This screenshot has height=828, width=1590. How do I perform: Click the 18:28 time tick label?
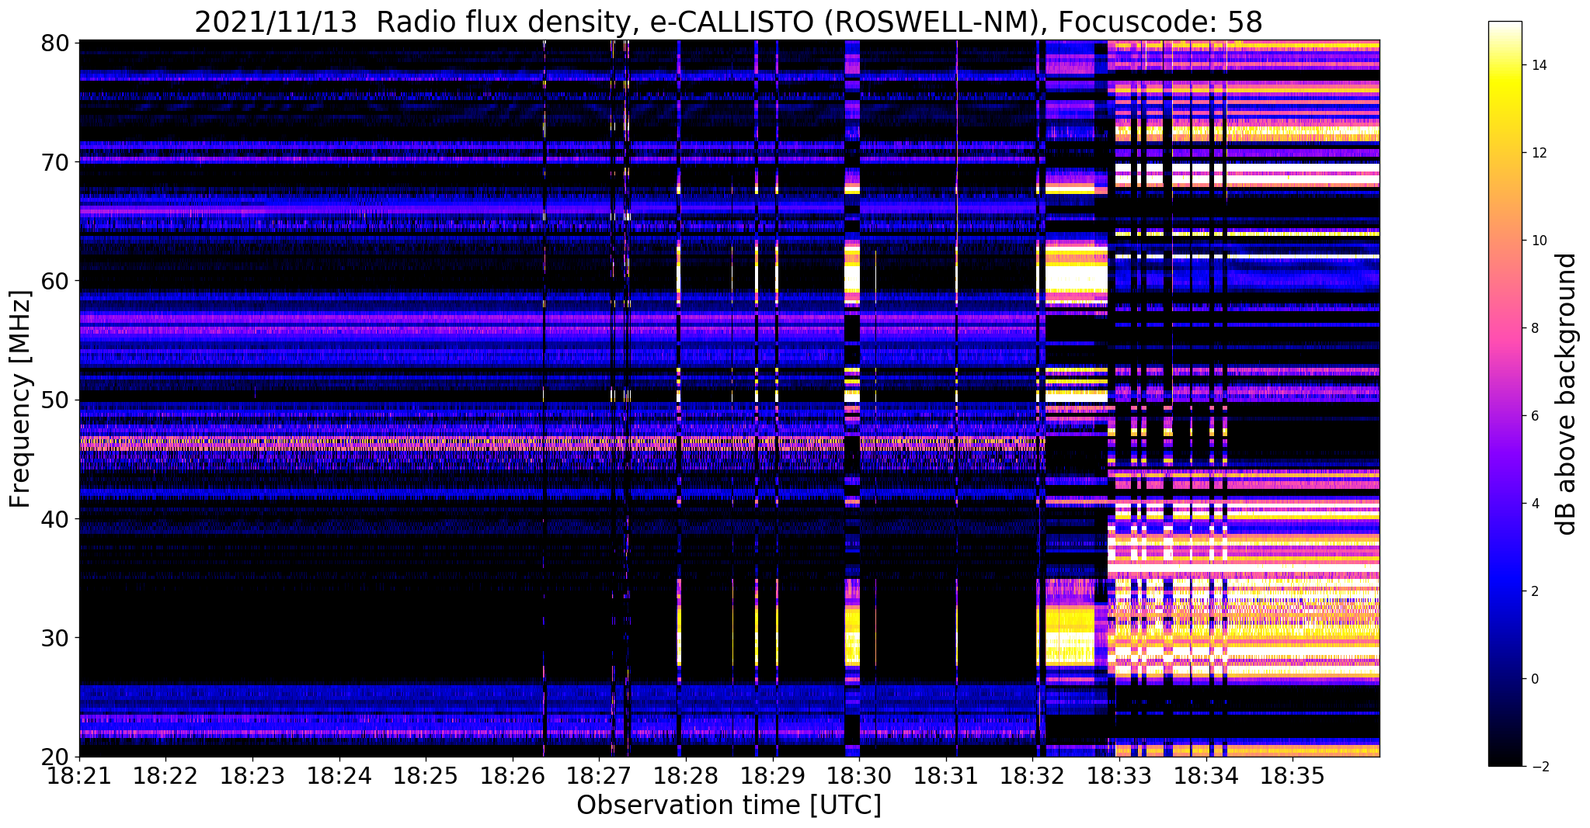(x=686, y=775)
